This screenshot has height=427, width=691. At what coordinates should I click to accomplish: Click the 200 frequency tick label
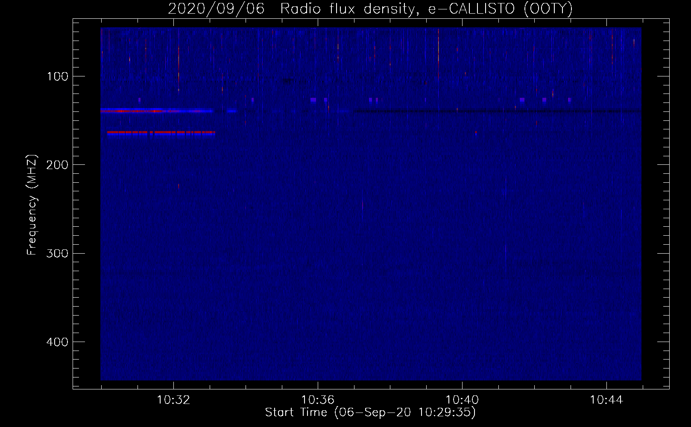pyautogui.click(x=57, y=165)
